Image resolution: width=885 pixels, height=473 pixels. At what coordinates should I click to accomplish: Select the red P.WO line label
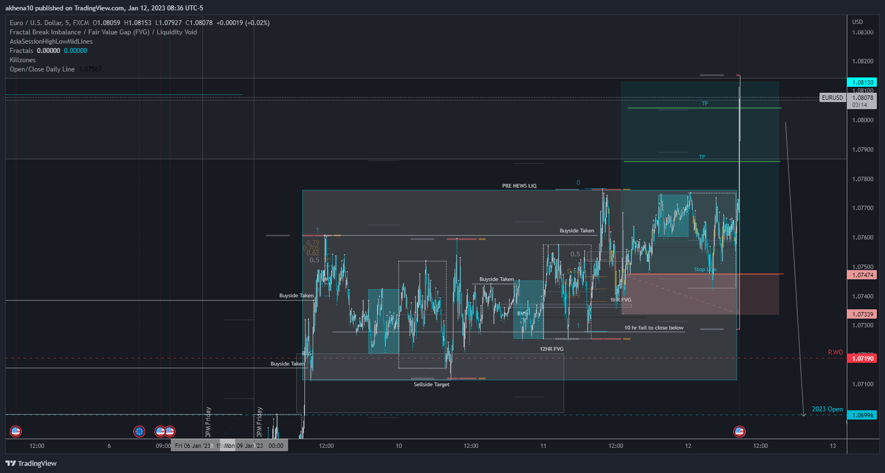835,352
